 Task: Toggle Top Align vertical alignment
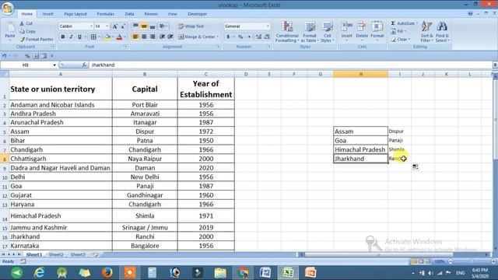tap(135, 26)
